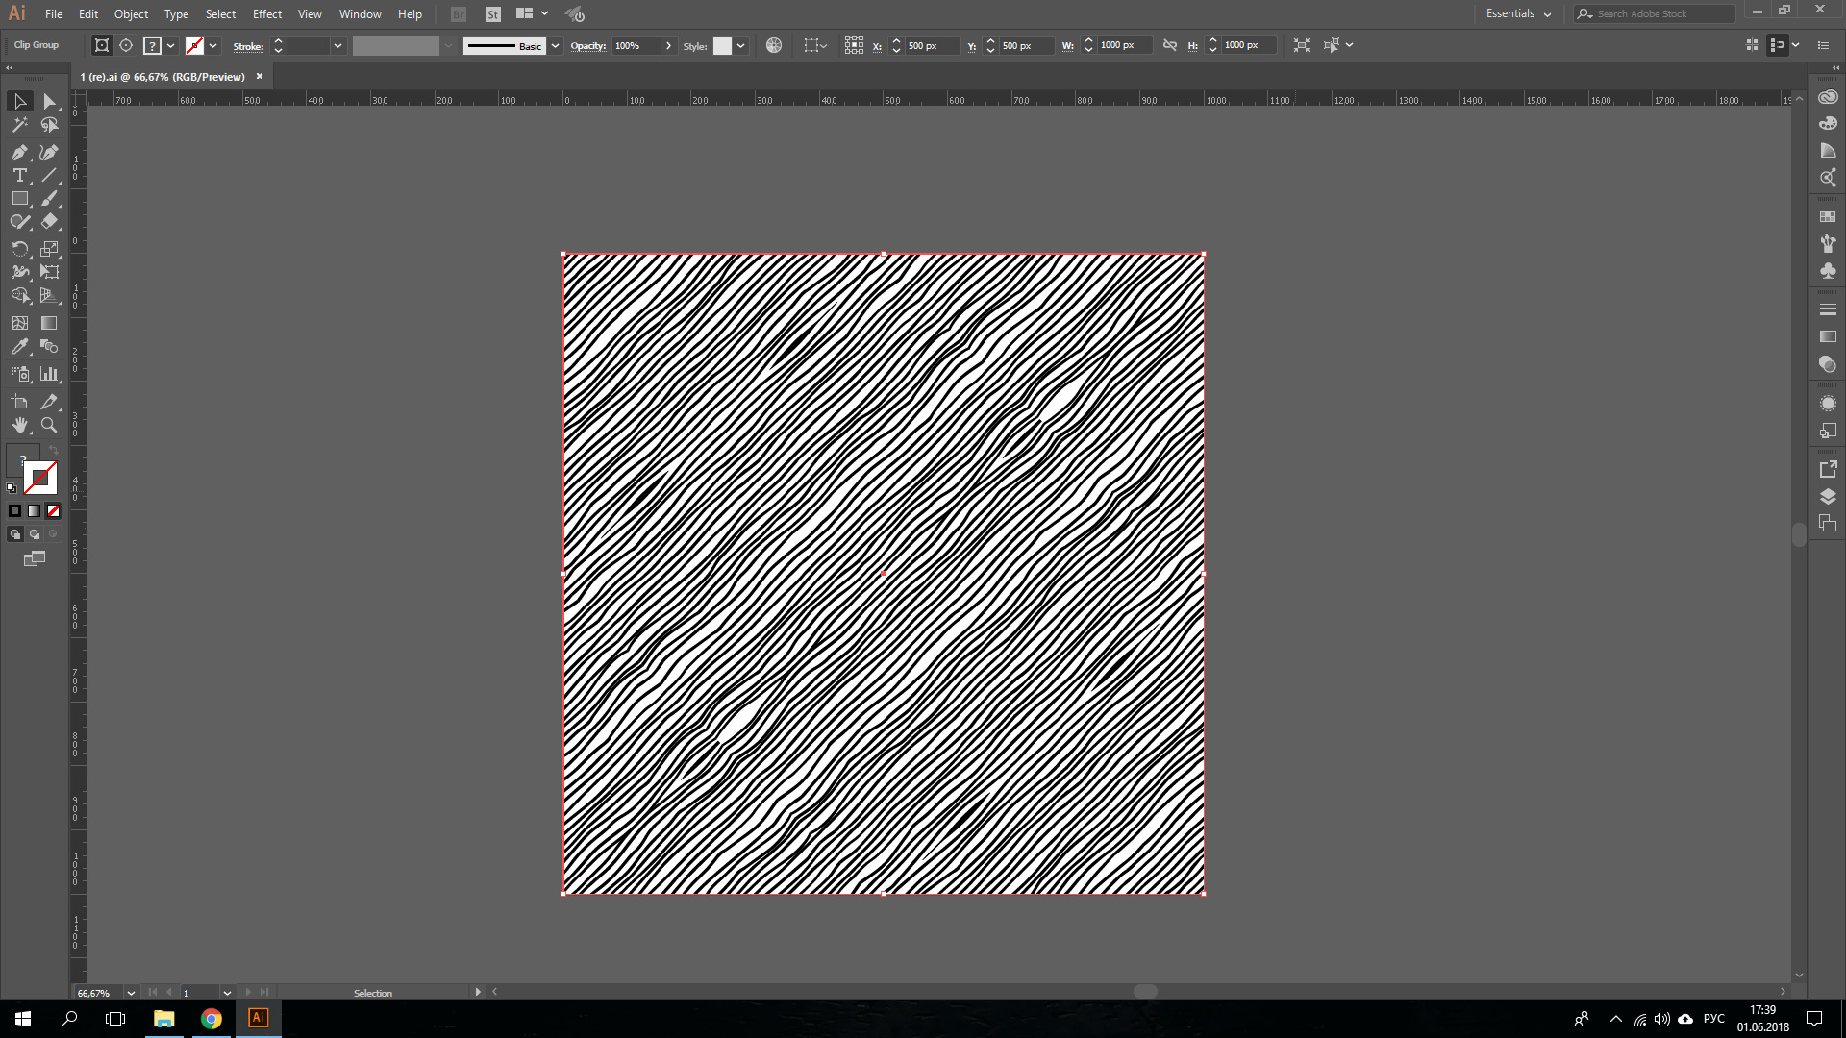Pick the Magic Wand tool

[20, 125]
